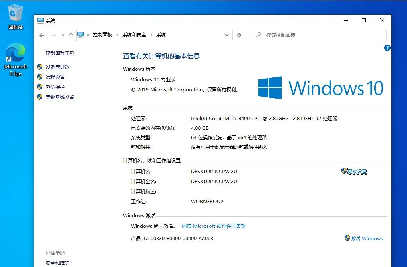The height and width of the screenshot is (267, 407).
Task: Click the System window title icon
Action: (40, 20)
